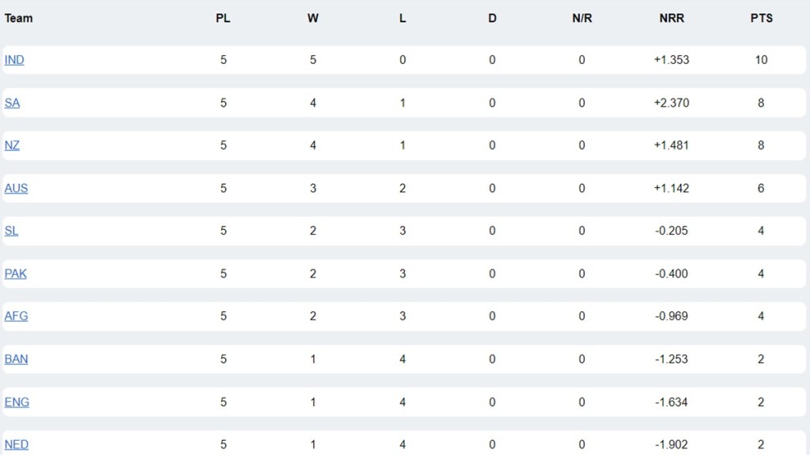Open the NED team page link
The image size is (810, 455).
(x=17, y=445)
